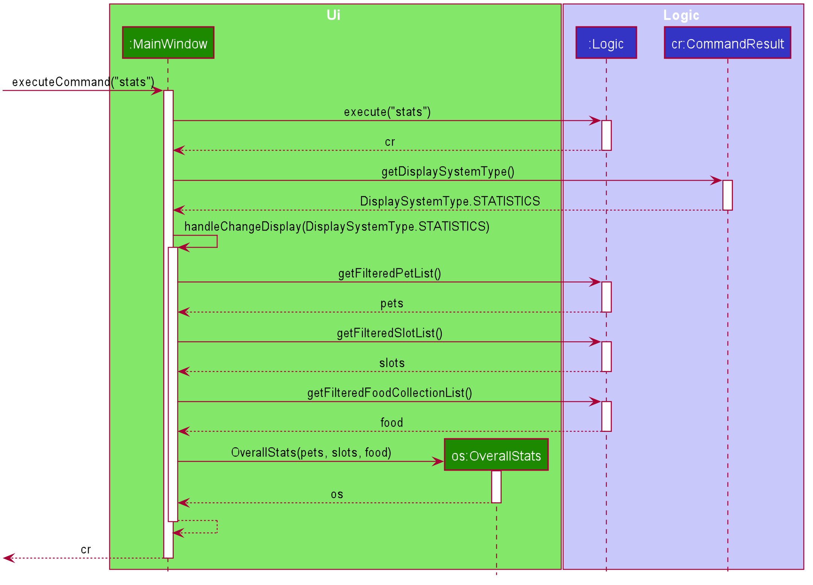This screenshot has width=813, height=585.
Task: Click the 'Ui' group title
Action: click(x=333, y=15)
